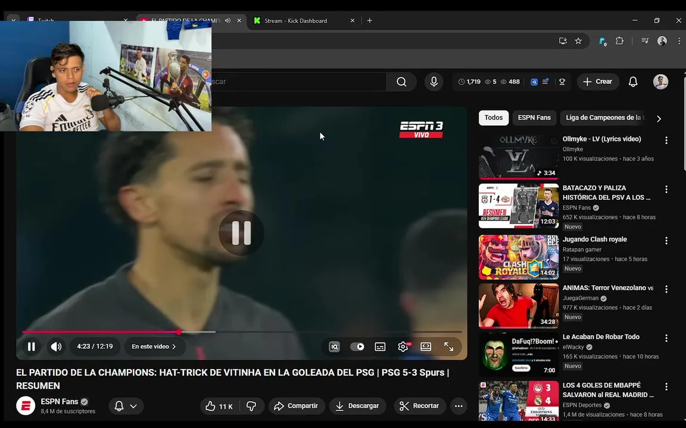Open subscription notification bell dropdown for ESPN Fans
Screen dimensions: 686x428
[x=126, y=406]
